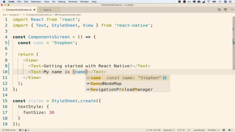Image resolution: width=235 pixels, height=132 pixels.
Task: Open the Go menu
Action: click(54, 1)
